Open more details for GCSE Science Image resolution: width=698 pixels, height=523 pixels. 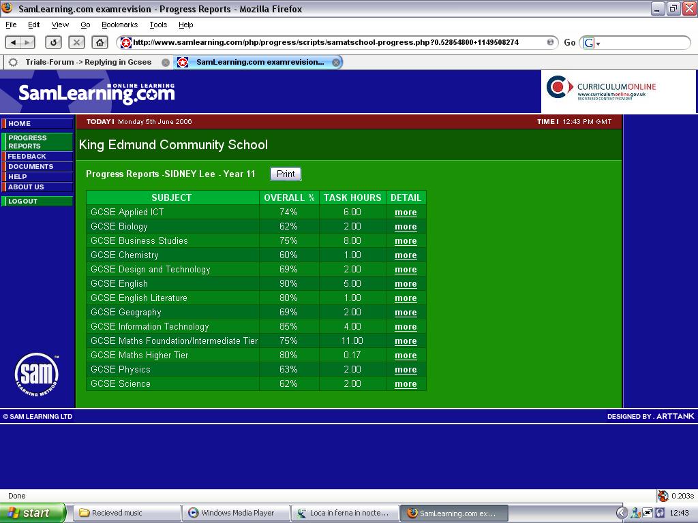pos(406,384)
